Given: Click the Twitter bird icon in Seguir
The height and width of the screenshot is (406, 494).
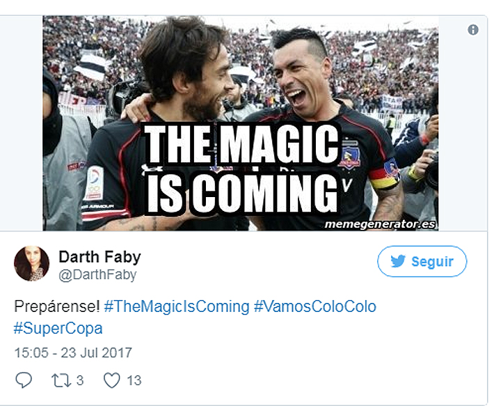Looking at the screenshot, I should click(x=398, y=261).
